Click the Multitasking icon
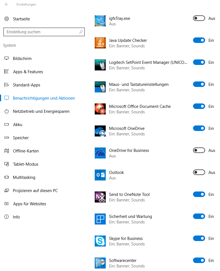The height and width of the screenshot is (271, 220). pyautogui.click(x=7, y=177)
